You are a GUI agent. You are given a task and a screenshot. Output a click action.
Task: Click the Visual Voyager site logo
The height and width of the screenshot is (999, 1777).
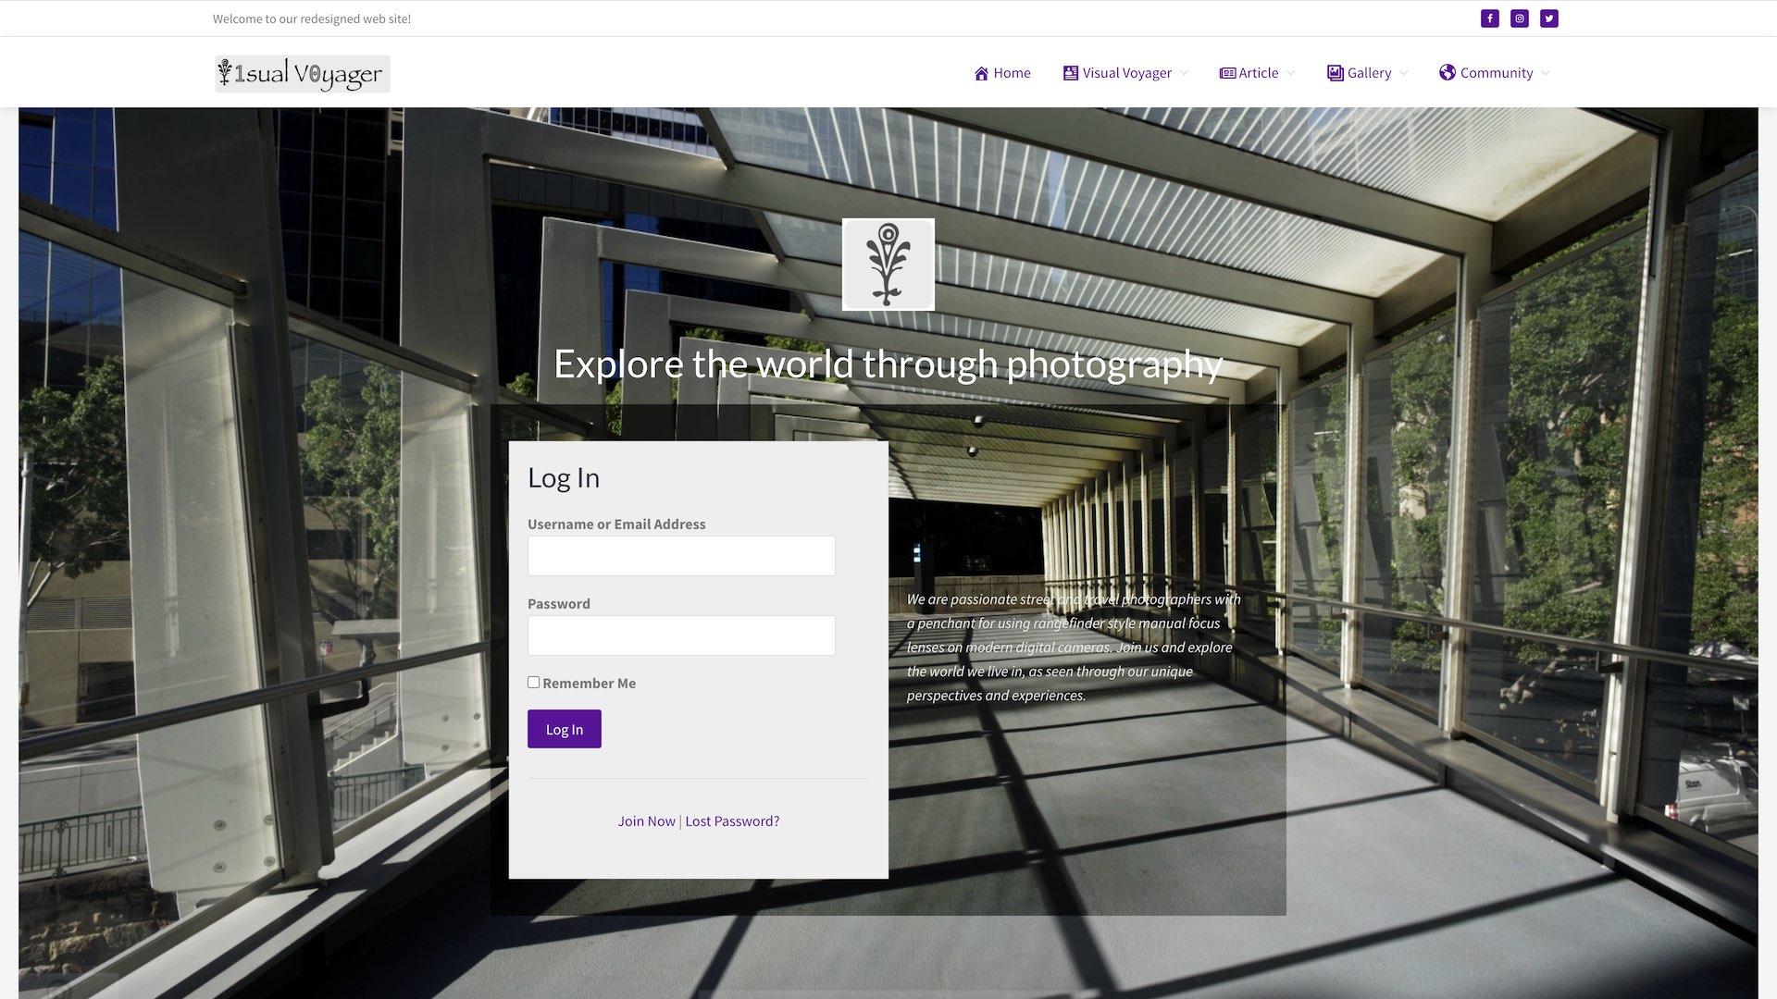click(302, 73)
